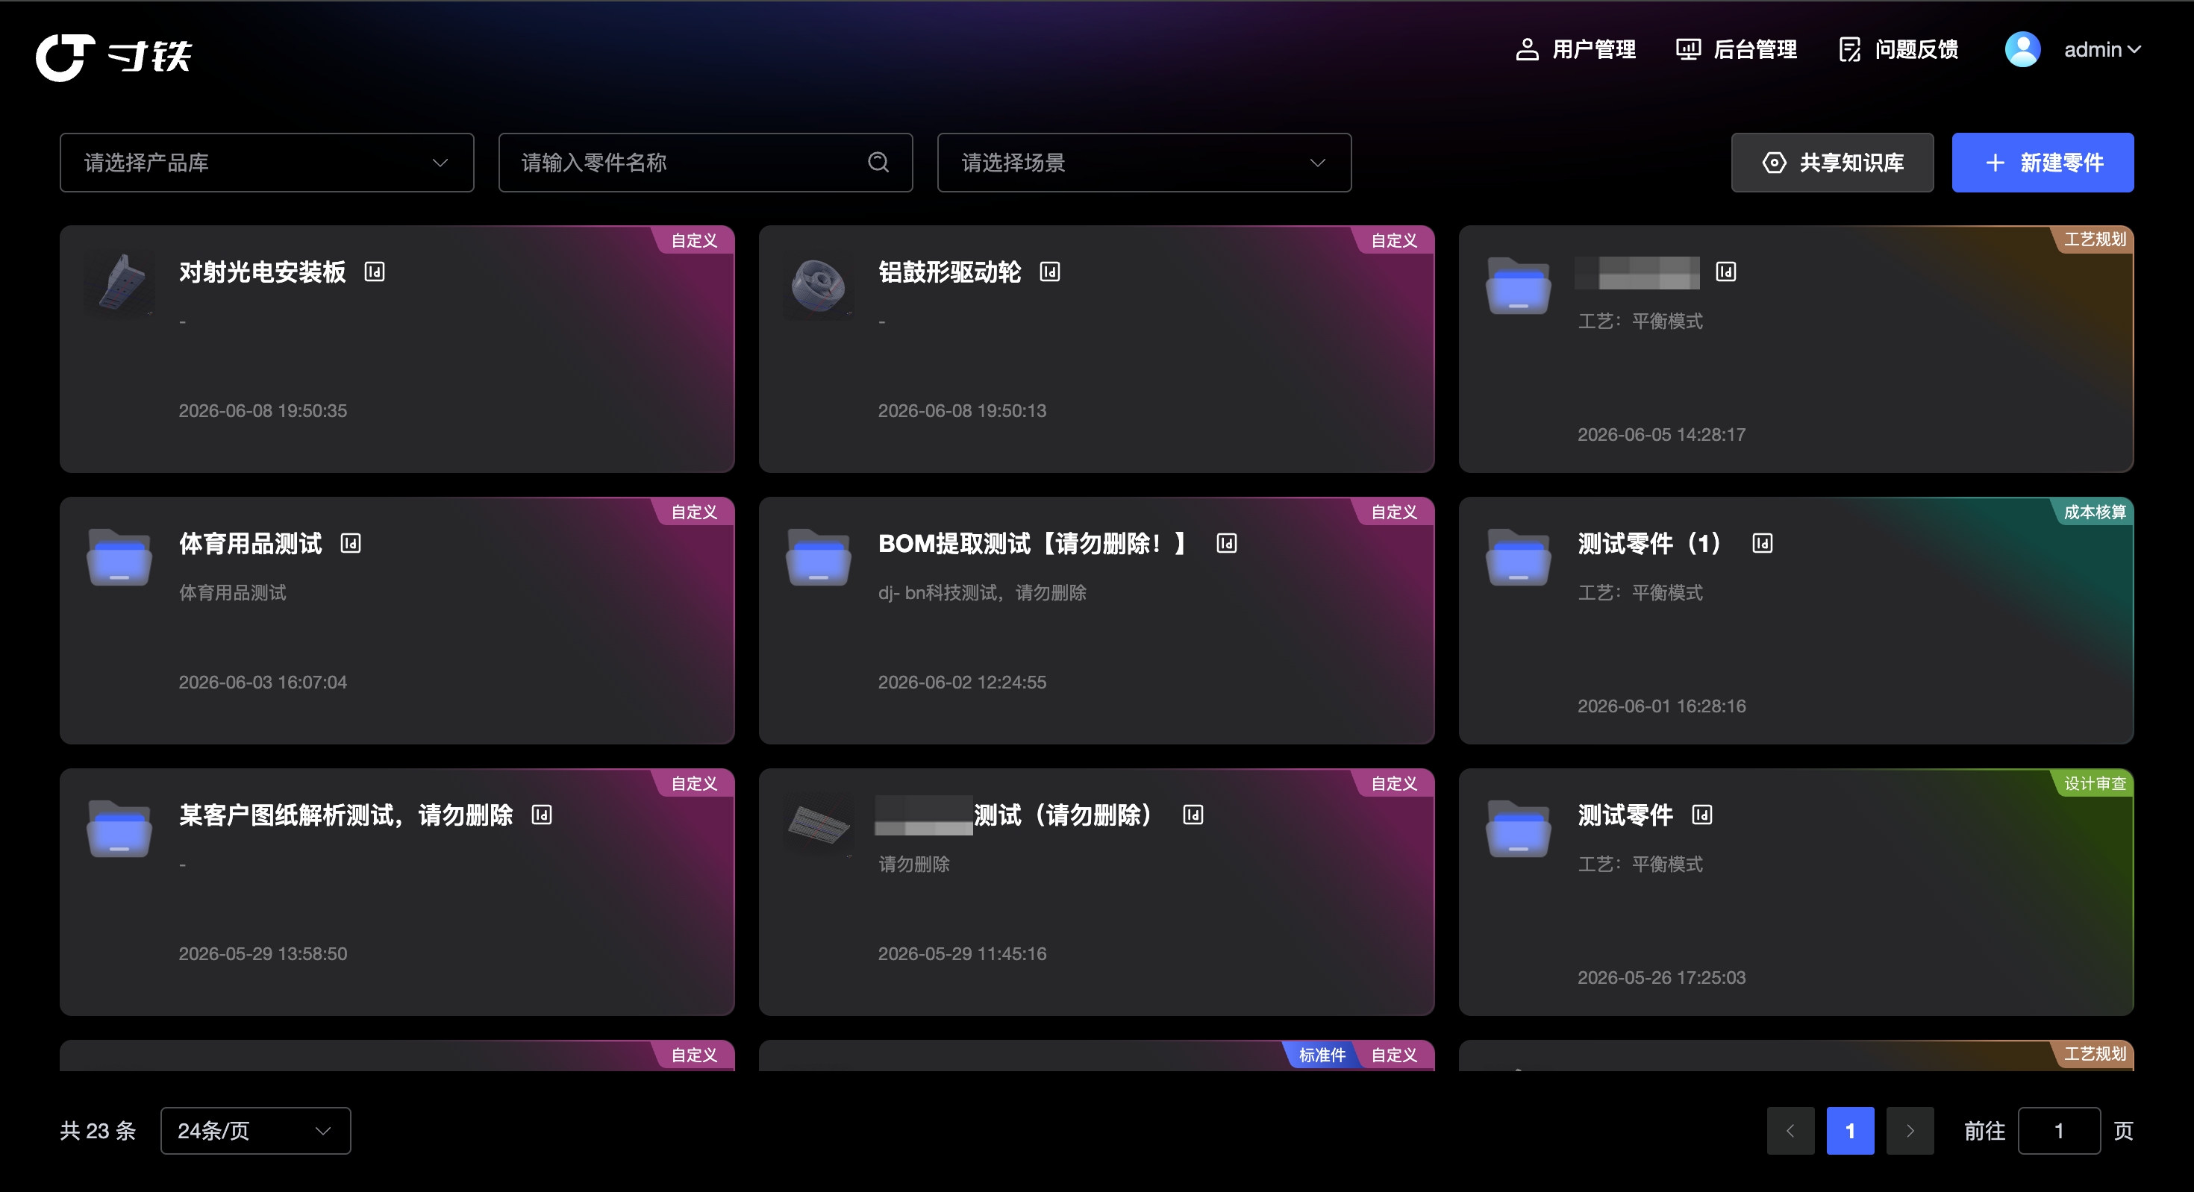Click ID icon next to 体育用品测试

[x=351, y=543]
